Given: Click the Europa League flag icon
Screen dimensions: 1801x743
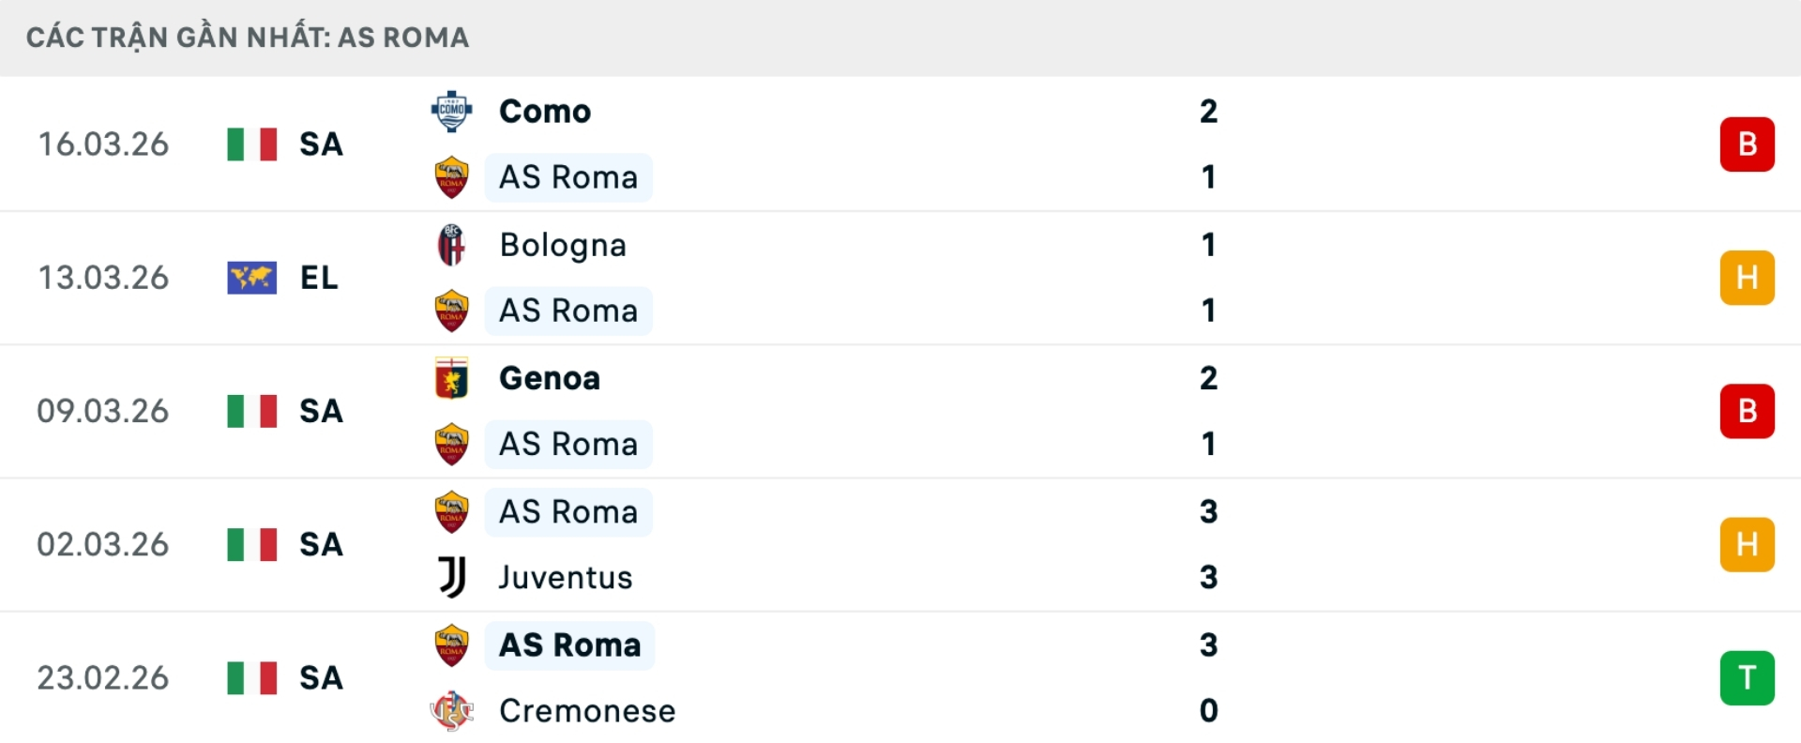Looking at the screenshot, I should point(251,278).
